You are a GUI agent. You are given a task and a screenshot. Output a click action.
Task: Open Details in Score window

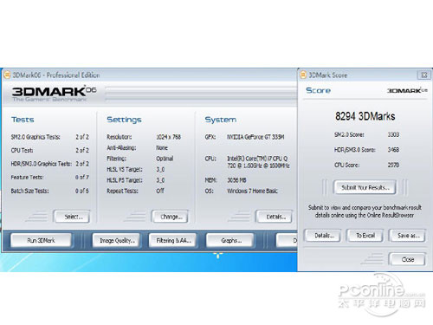[x=323, y=236]
